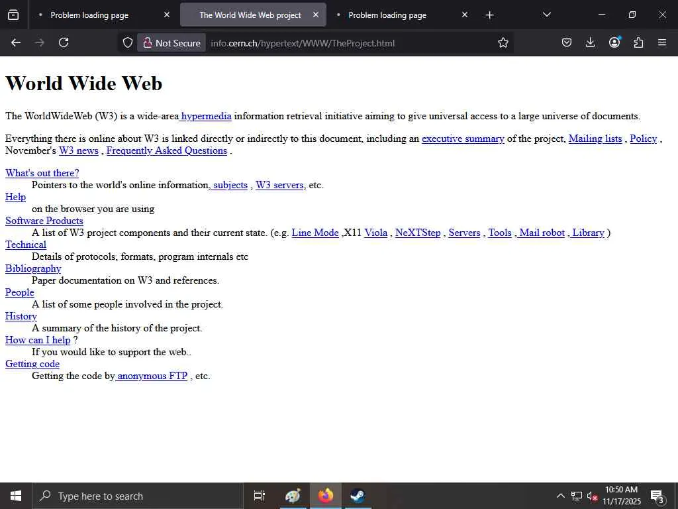Screen dimensions: 678x509
Task: Open the Windows Start menu
Action: (x=16, y=496)
